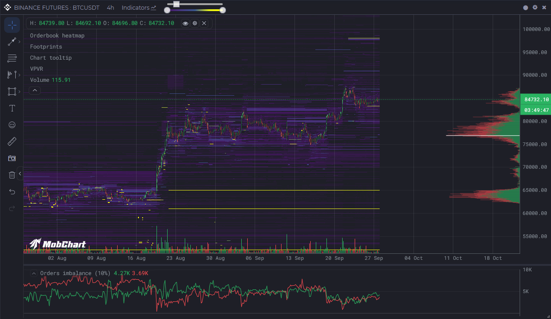Select the text annotation tool

(12, 108)
